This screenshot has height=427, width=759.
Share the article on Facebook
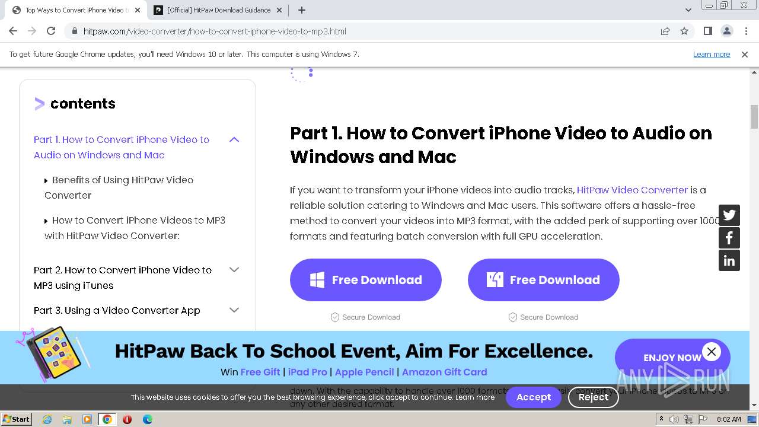(729, 238)
